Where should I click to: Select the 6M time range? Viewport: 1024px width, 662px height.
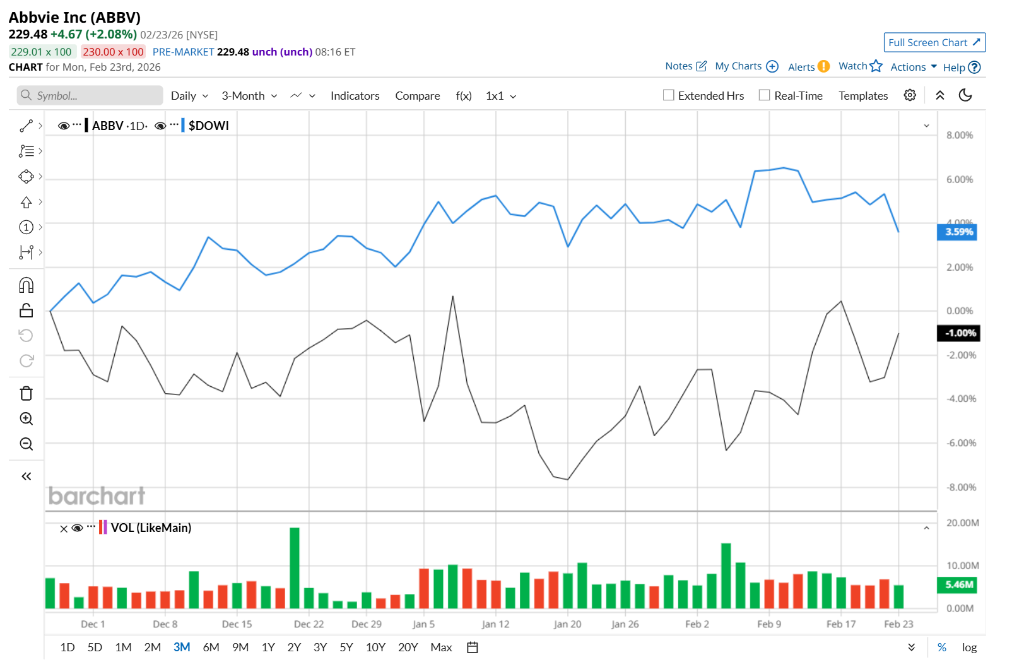(211, 647)
